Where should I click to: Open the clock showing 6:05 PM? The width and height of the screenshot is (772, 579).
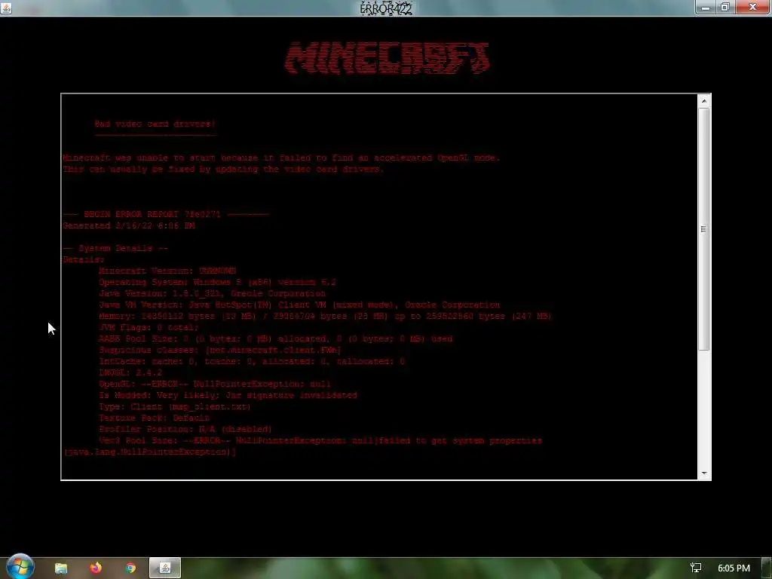click(734, 568)
